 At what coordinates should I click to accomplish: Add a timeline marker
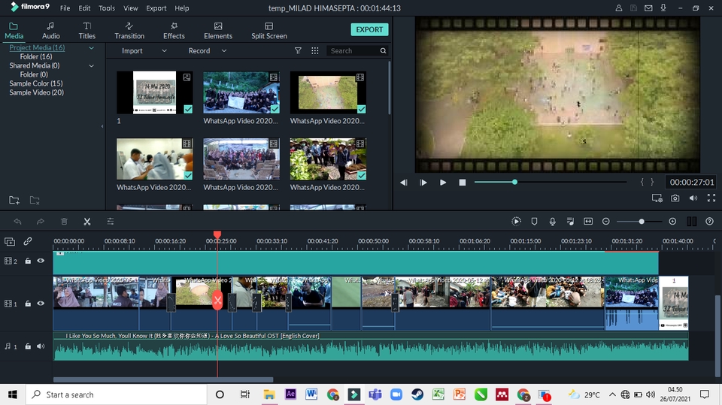[534, 222]
